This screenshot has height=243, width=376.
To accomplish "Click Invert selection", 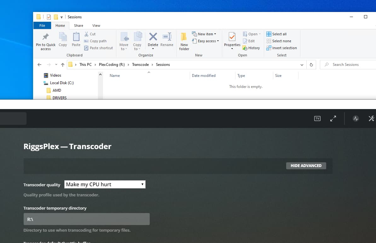I will (281, 48).
